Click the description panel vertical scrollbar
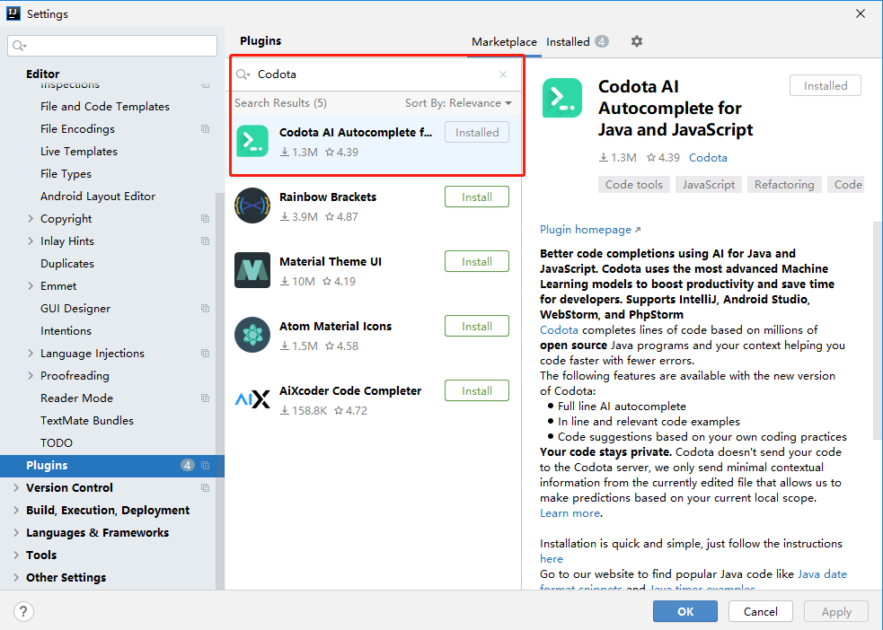Viewport: 883px width, 630px height. (878, 330)
